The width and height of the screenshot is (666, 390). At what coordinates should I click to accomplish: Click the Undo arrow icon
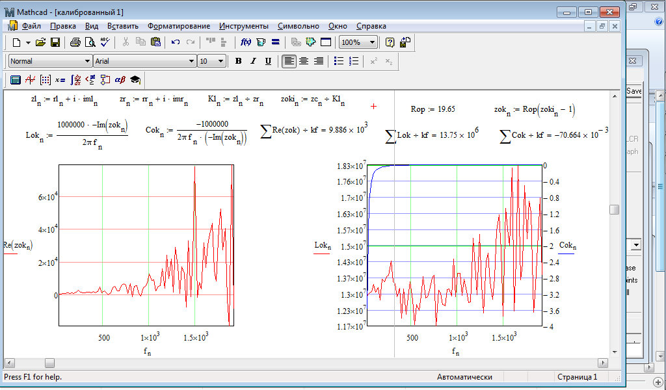click(176, 42)
